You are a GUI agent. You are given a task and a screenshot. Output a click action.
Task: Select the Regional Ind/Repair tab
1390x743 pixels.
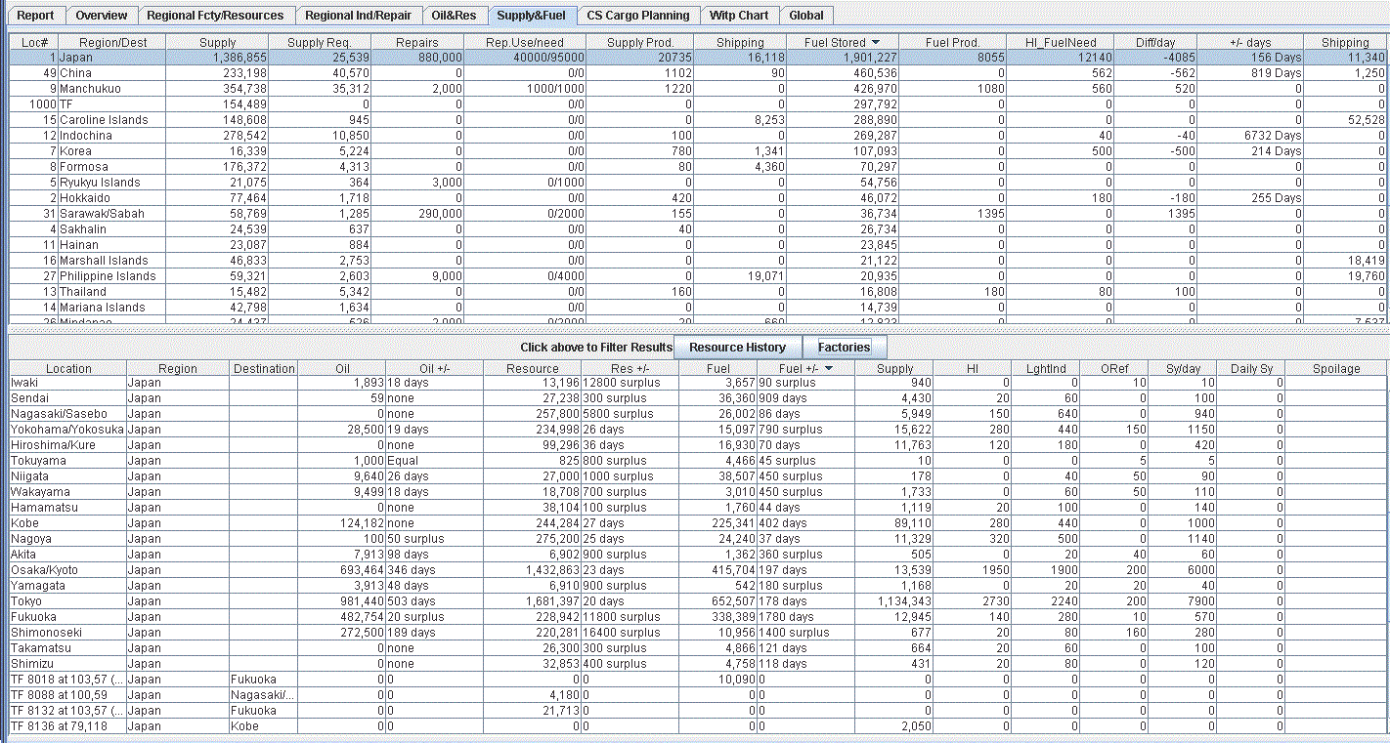coord(358,16)
